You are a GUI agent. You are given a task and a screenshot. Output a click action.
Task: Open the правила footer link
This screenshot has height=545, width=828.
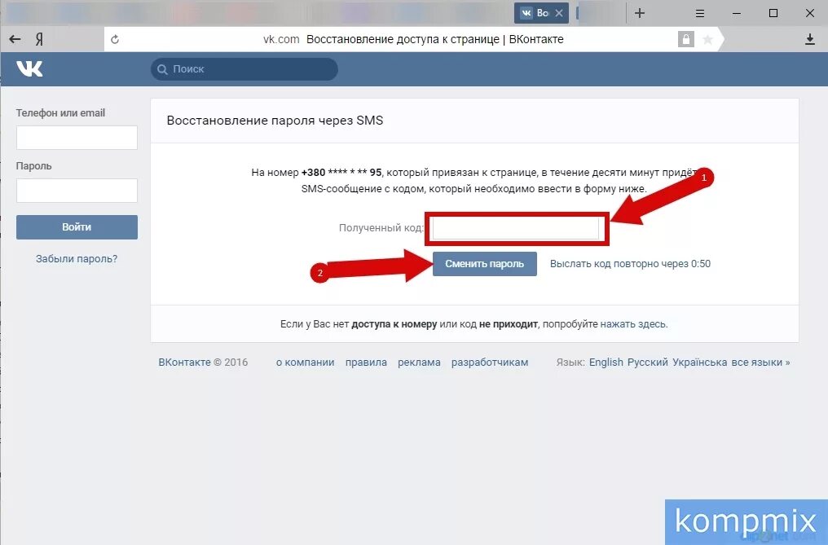coord(366,363)
